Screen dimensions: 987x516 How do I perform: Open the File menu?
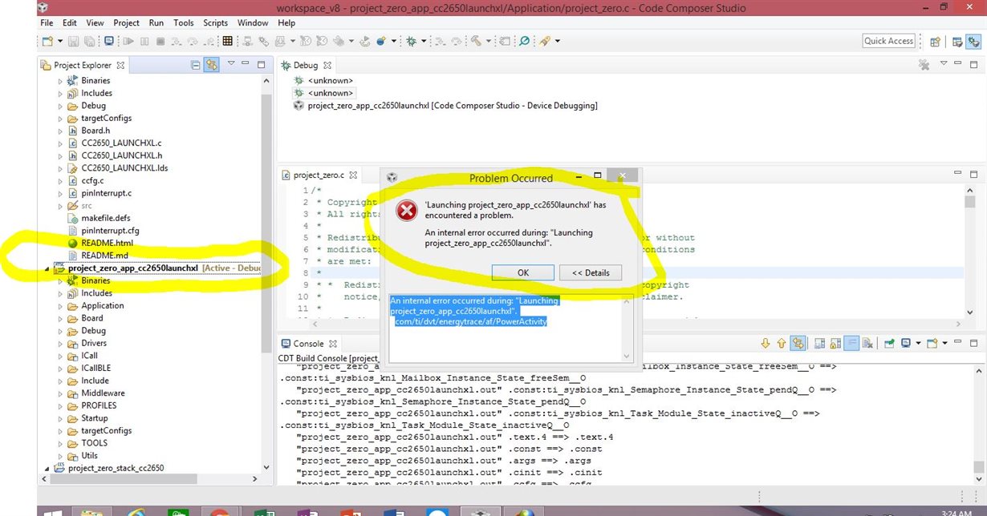[47, 23]
